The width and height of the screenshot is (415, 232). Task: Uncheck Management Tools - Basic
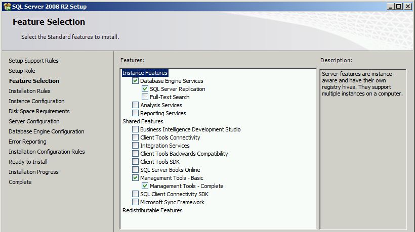pos(135,178)
